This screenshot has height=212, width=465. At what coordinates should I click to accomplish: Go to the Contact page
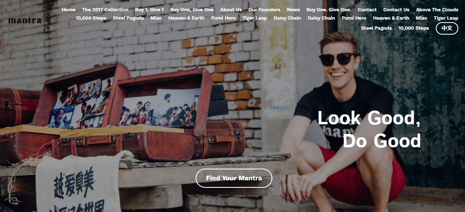click(367, 10)
